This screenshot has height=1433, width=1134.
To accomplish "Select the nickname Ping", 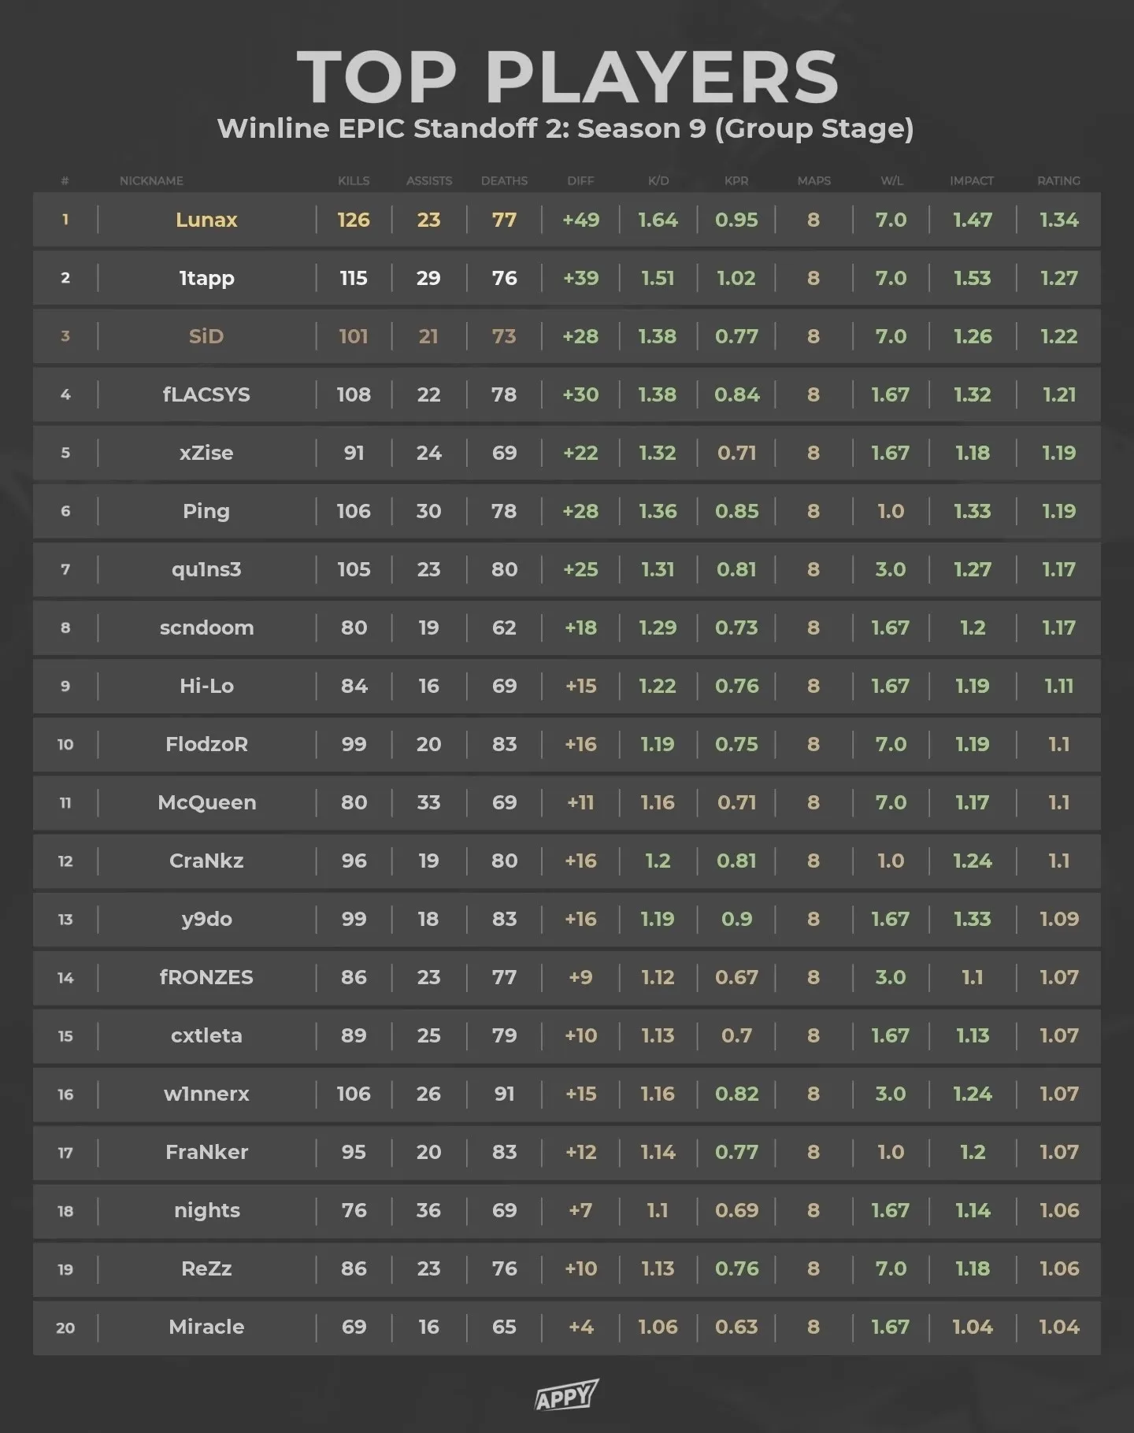I will [x=206, y=512].
